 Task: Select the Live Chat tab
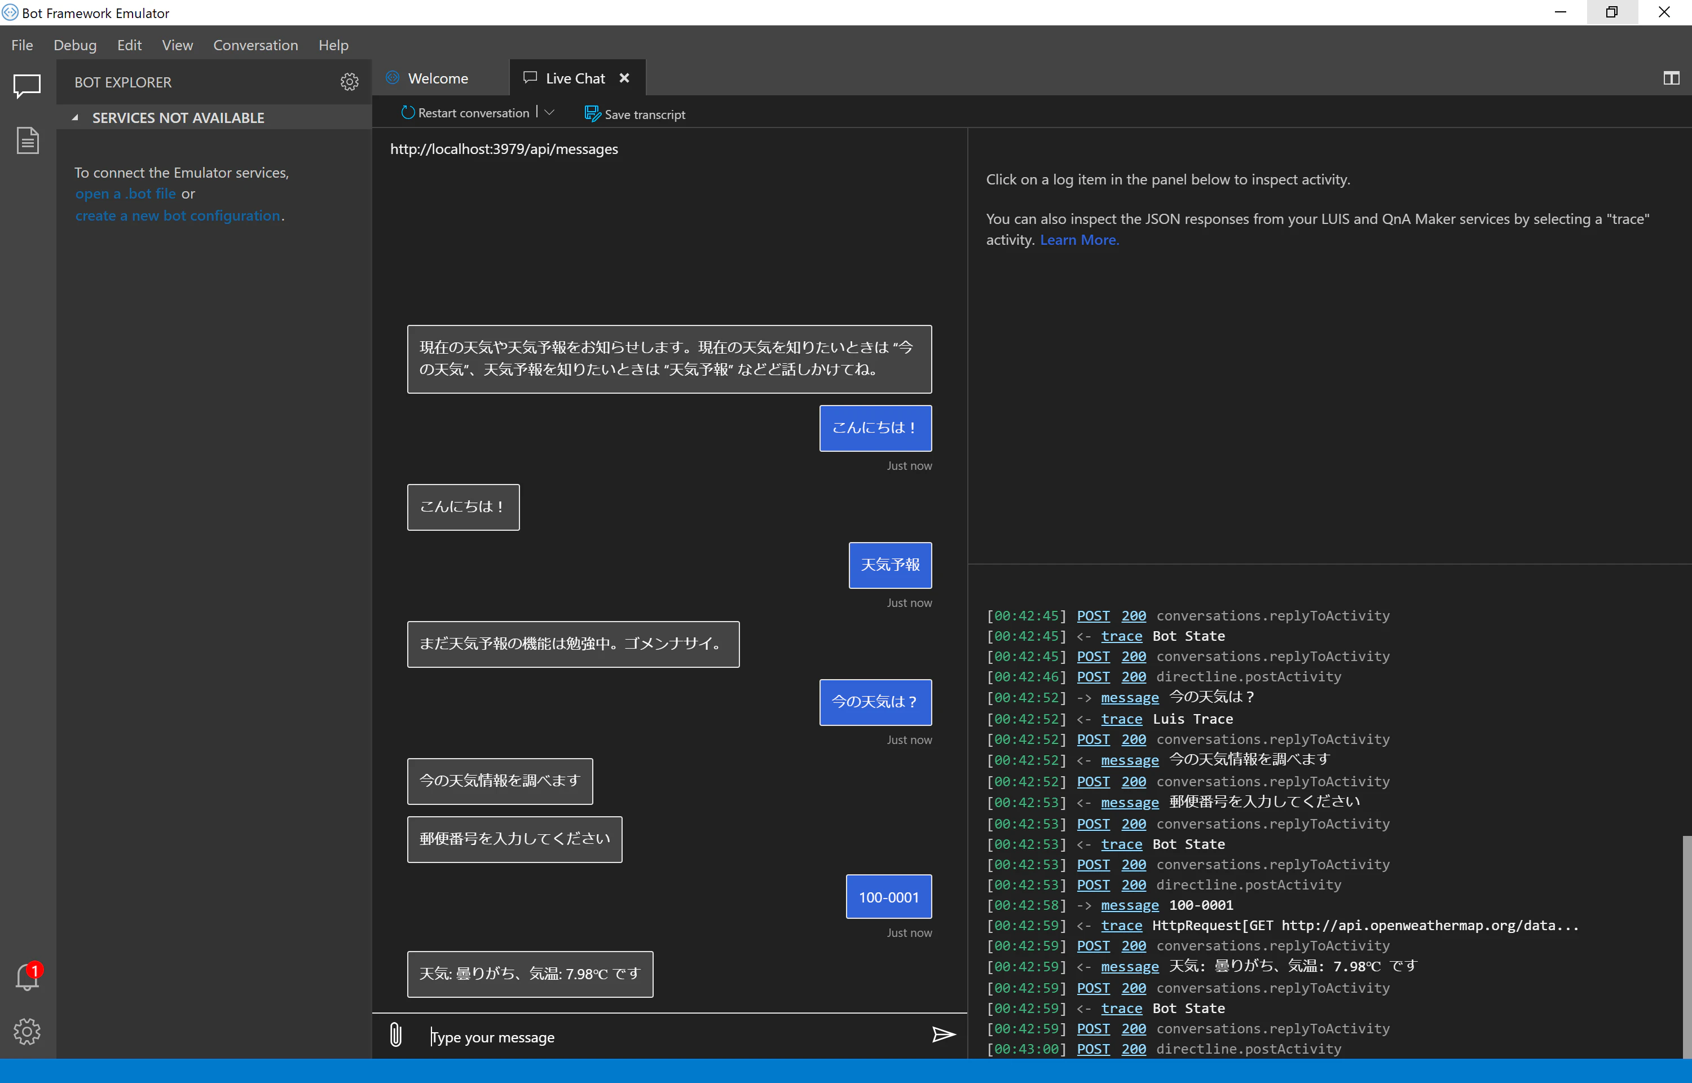click(x=575, y=78)
